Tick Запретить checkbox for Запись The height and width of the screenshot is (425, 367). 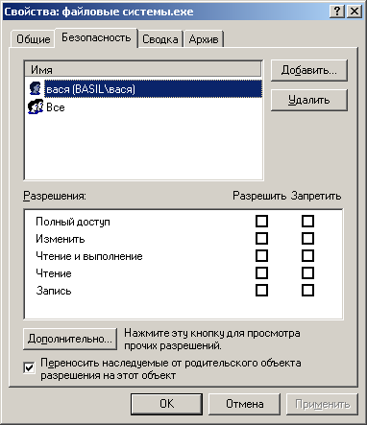pos(307,291)
